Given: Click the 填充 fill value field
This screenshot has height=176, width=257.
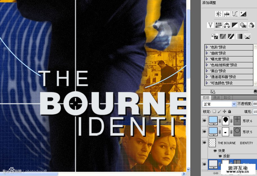Looking at the screenshot, I should [x=255, y=112].
